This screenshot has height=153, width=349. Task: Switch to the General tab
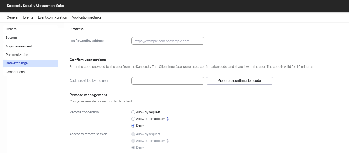12,17
